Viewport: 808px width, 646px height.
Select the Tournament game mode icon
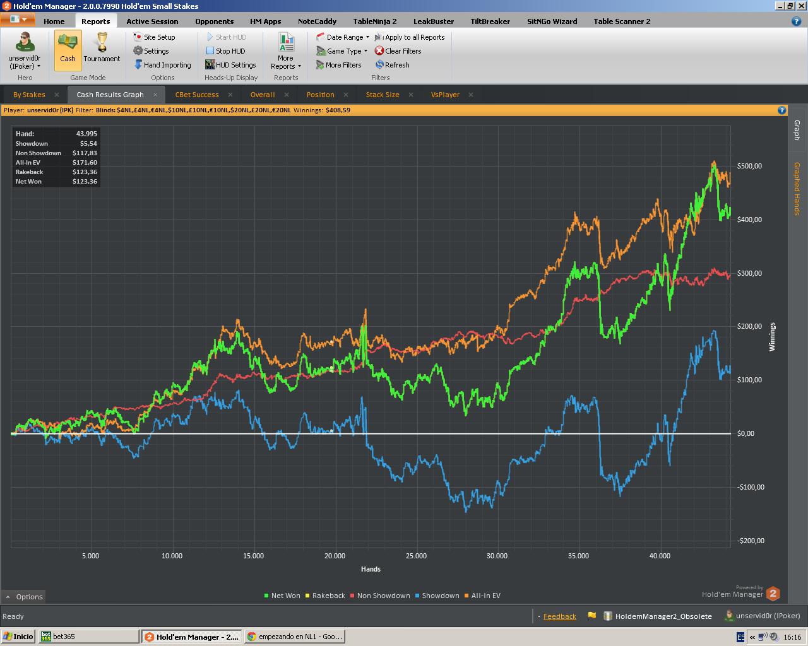(x=102, y=50)
